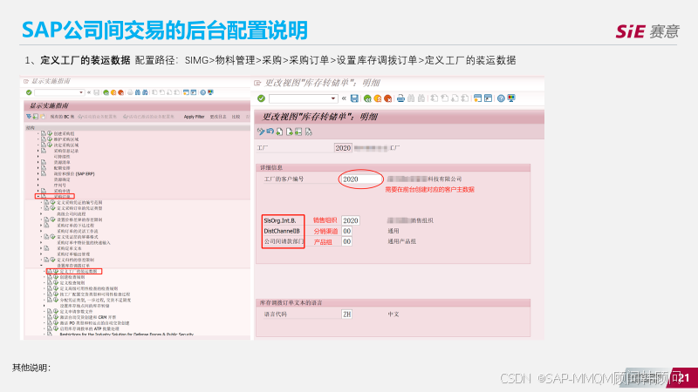Click the Help icon in 显示实施指南 toolbar
The width and height of the screenshot is (698, 392).
(203, 92)
